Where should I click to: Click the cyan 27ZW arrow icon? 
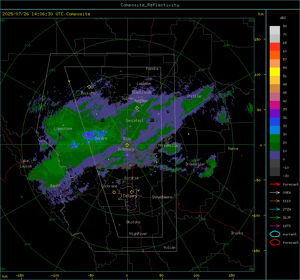coord(275,209)
